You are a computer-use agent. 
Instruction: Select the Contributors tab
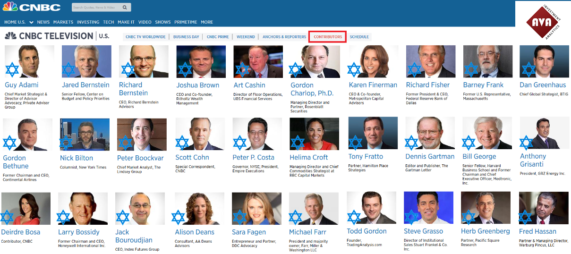[x=328, y=37]
